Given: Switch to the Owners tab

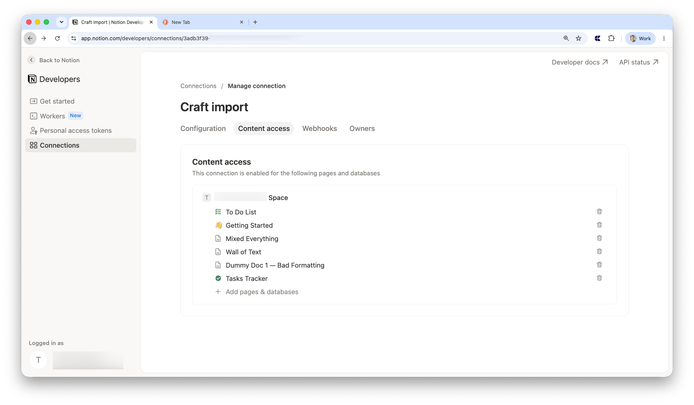Looking at the screenshot, I should click(362, 128).
